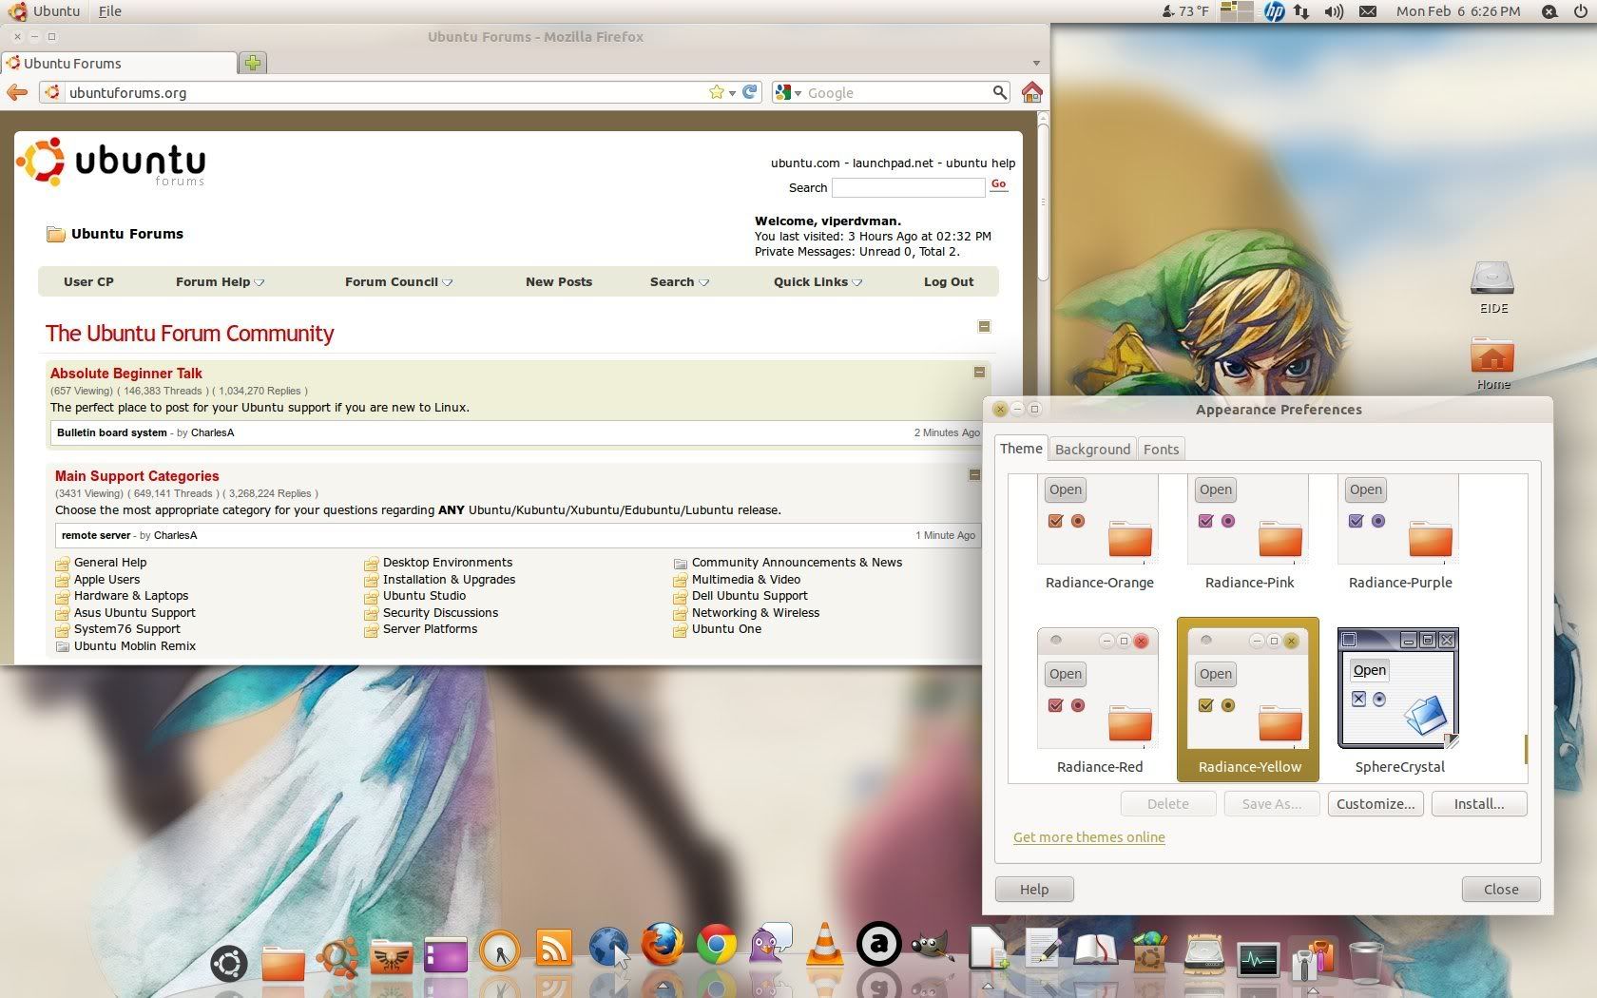The width and height of the screenshot is (1597, 998).
Task: Open a new Firefox tab with plus
Action: pos(253,63)
